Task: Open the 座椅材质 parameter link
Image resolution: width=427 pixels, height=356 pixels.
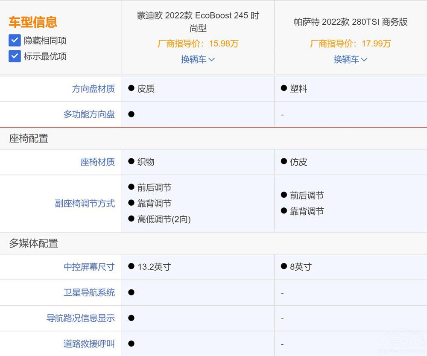Action: (97, 162)
